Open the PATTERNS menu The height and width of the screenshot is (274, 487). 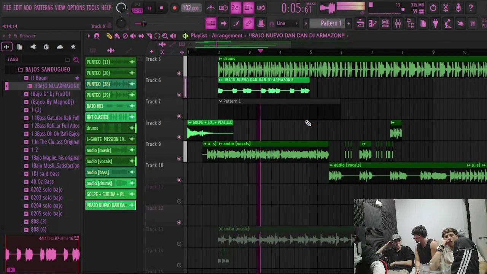click(43, 8)
